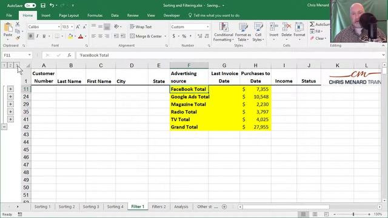Screen dimensions: 388x218
Task: Click the Undo arrow icon
Action: (x=52, y=5)
